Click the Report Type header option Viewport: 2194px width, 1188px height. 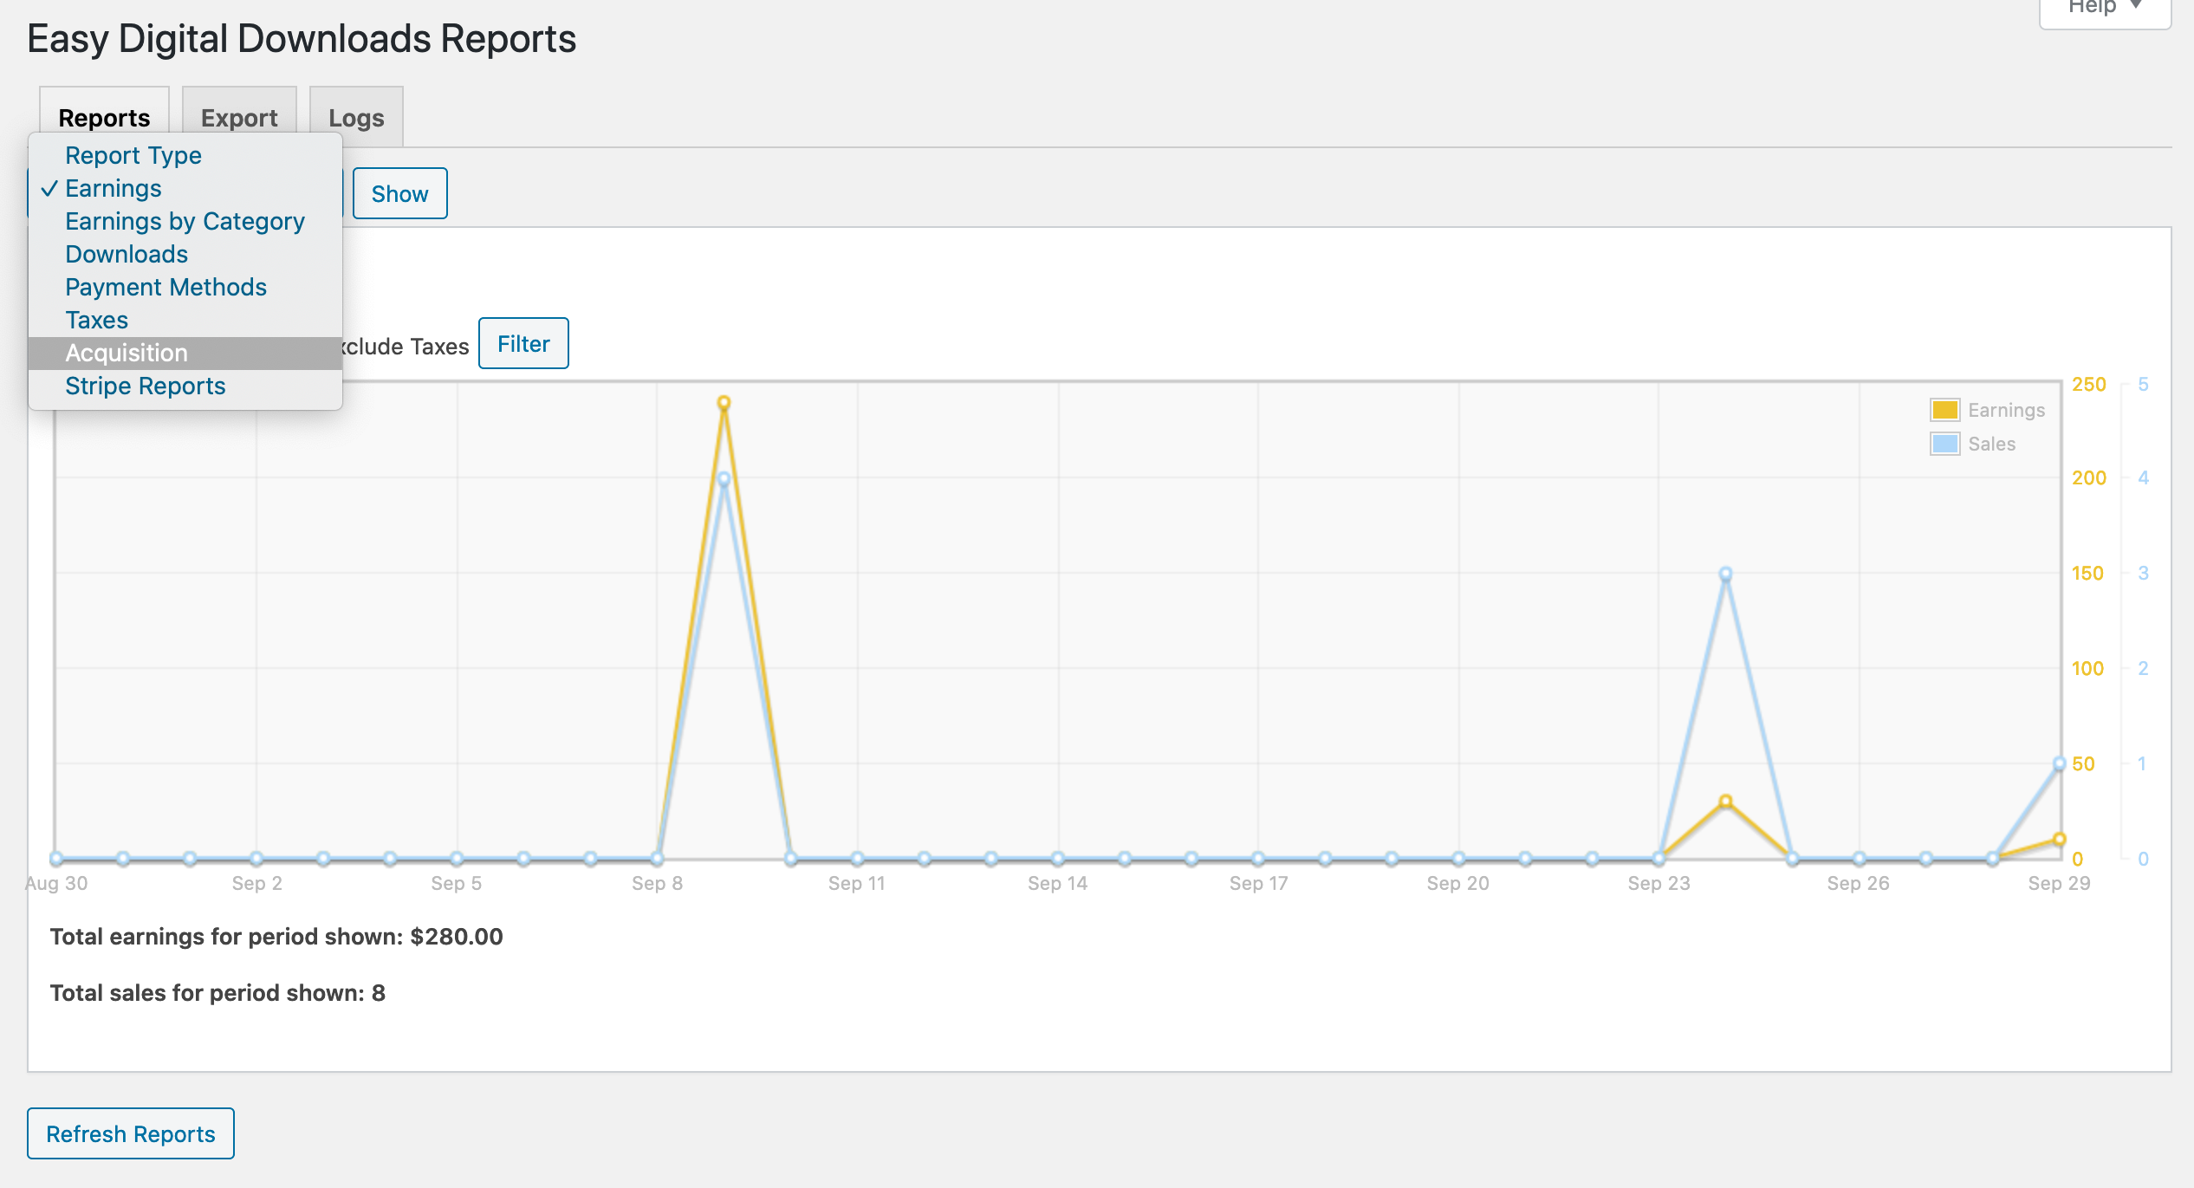pyautogui.click(x=133, y=155)
